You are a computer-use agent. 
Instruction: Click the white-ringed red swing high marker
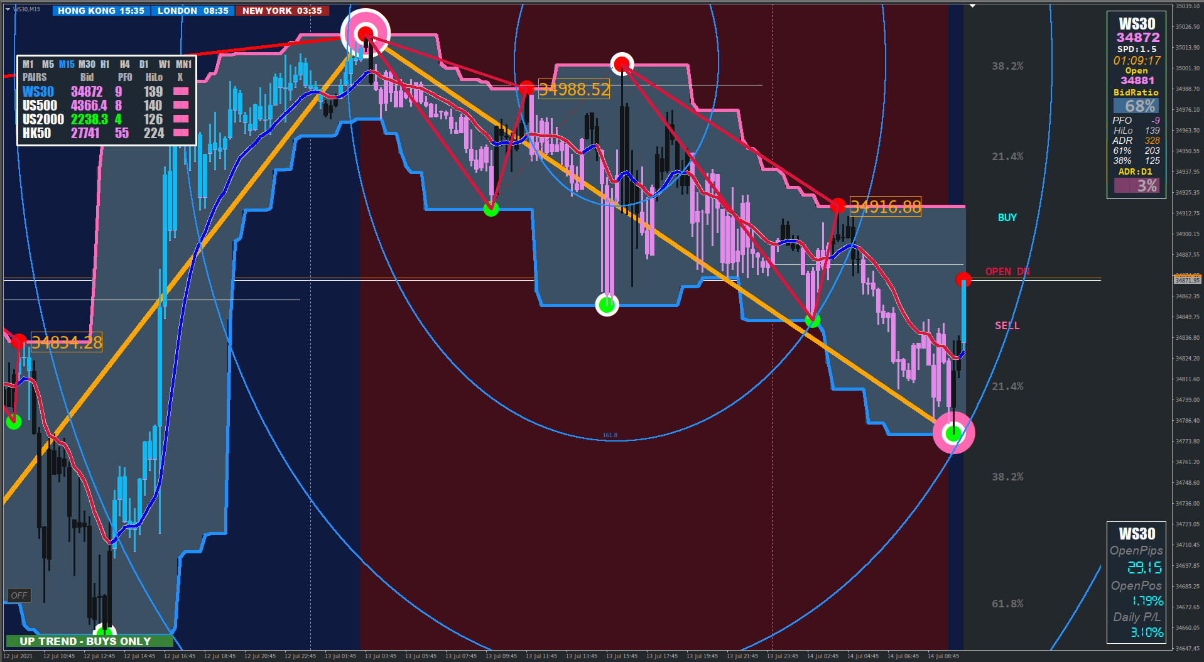[x=622, y=63]
